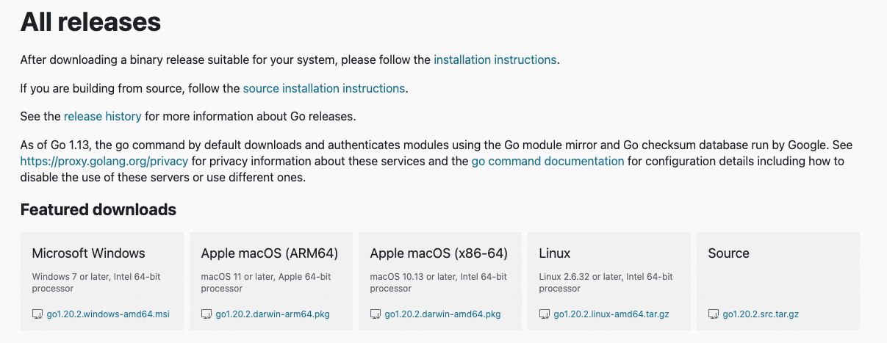The height and width of the screenshot is (343, 887).
Task: Visit the https://proxy.golang.org/privacy link
Action: pos(104,161)
